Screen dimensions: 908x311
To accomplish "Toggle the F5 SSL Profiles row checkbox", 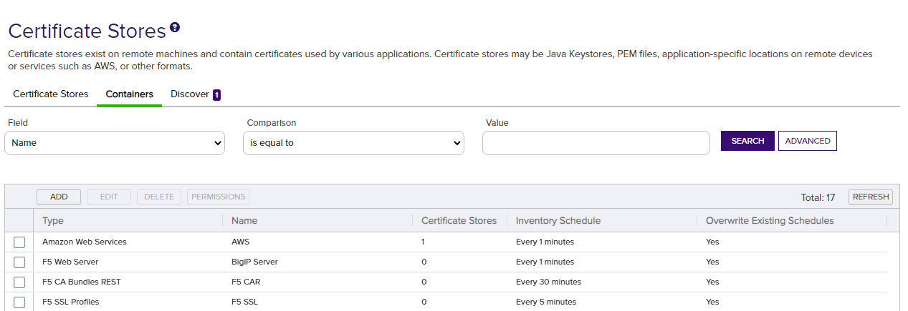I will 19,302.
